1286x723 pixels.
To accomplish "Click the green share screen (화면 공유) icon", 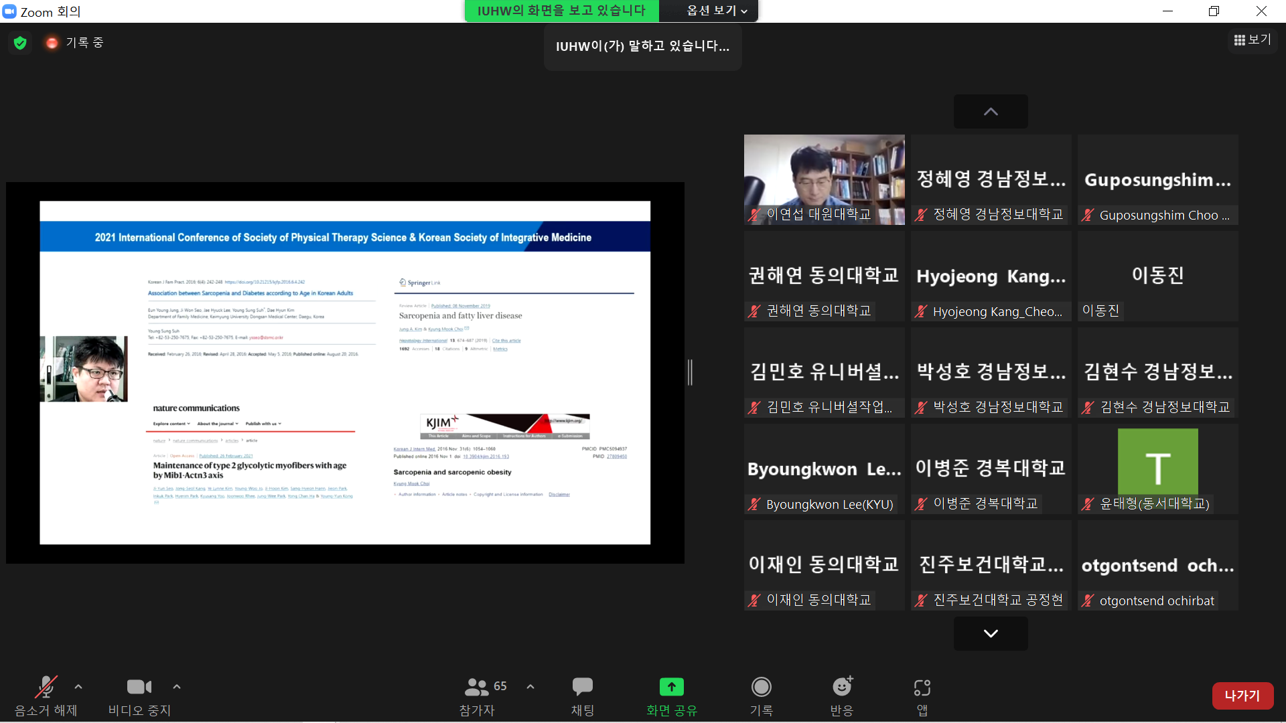I will [x=671, y=688].
